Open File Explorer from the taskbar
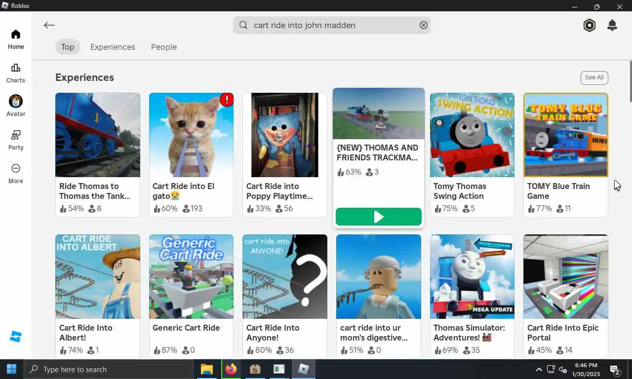 (x=207, y=369)
